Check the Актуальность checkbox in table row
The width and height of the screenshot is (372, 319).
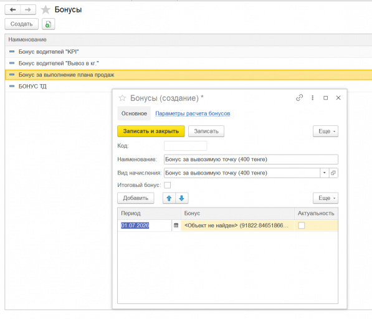tap(302, 226)
